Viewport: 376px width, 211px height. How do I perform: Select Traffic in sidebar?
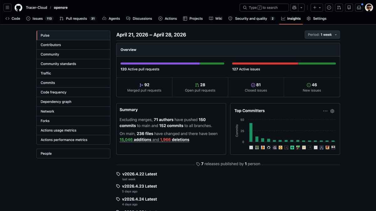pos(73,73)
